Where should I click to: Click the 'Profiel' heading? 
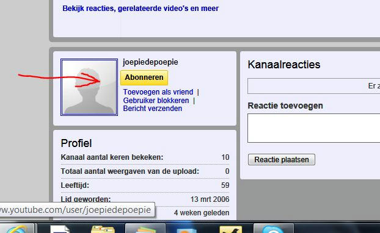[x=76, y=143]
